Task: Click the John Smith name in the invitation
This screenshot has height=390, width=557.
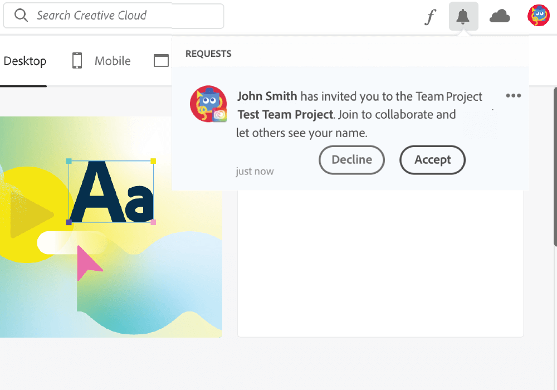Action: tap(267, 96)
